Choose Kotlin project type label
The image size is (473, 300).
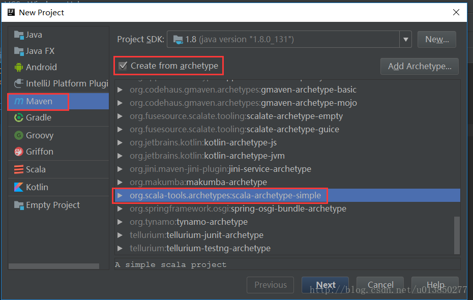pyautogui.click(x=37, y=187)
